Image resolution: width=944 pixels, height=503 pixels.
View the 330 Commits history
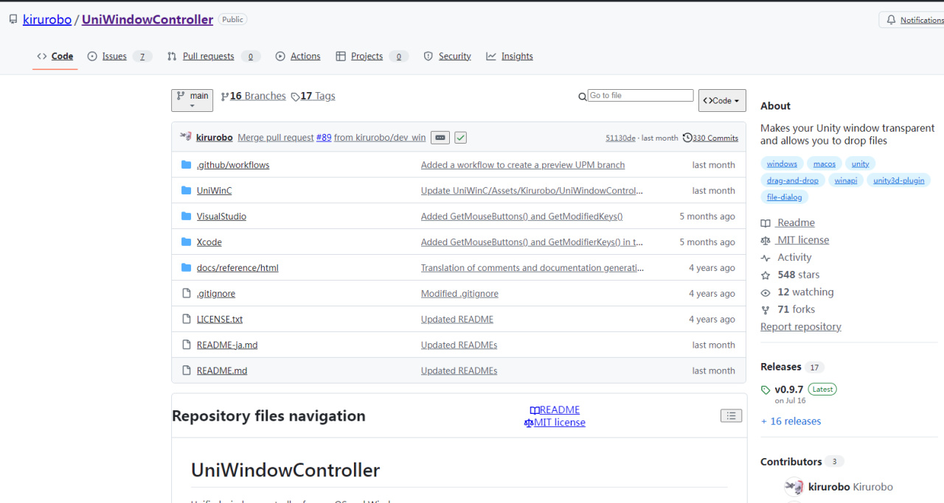coord(710,138)
